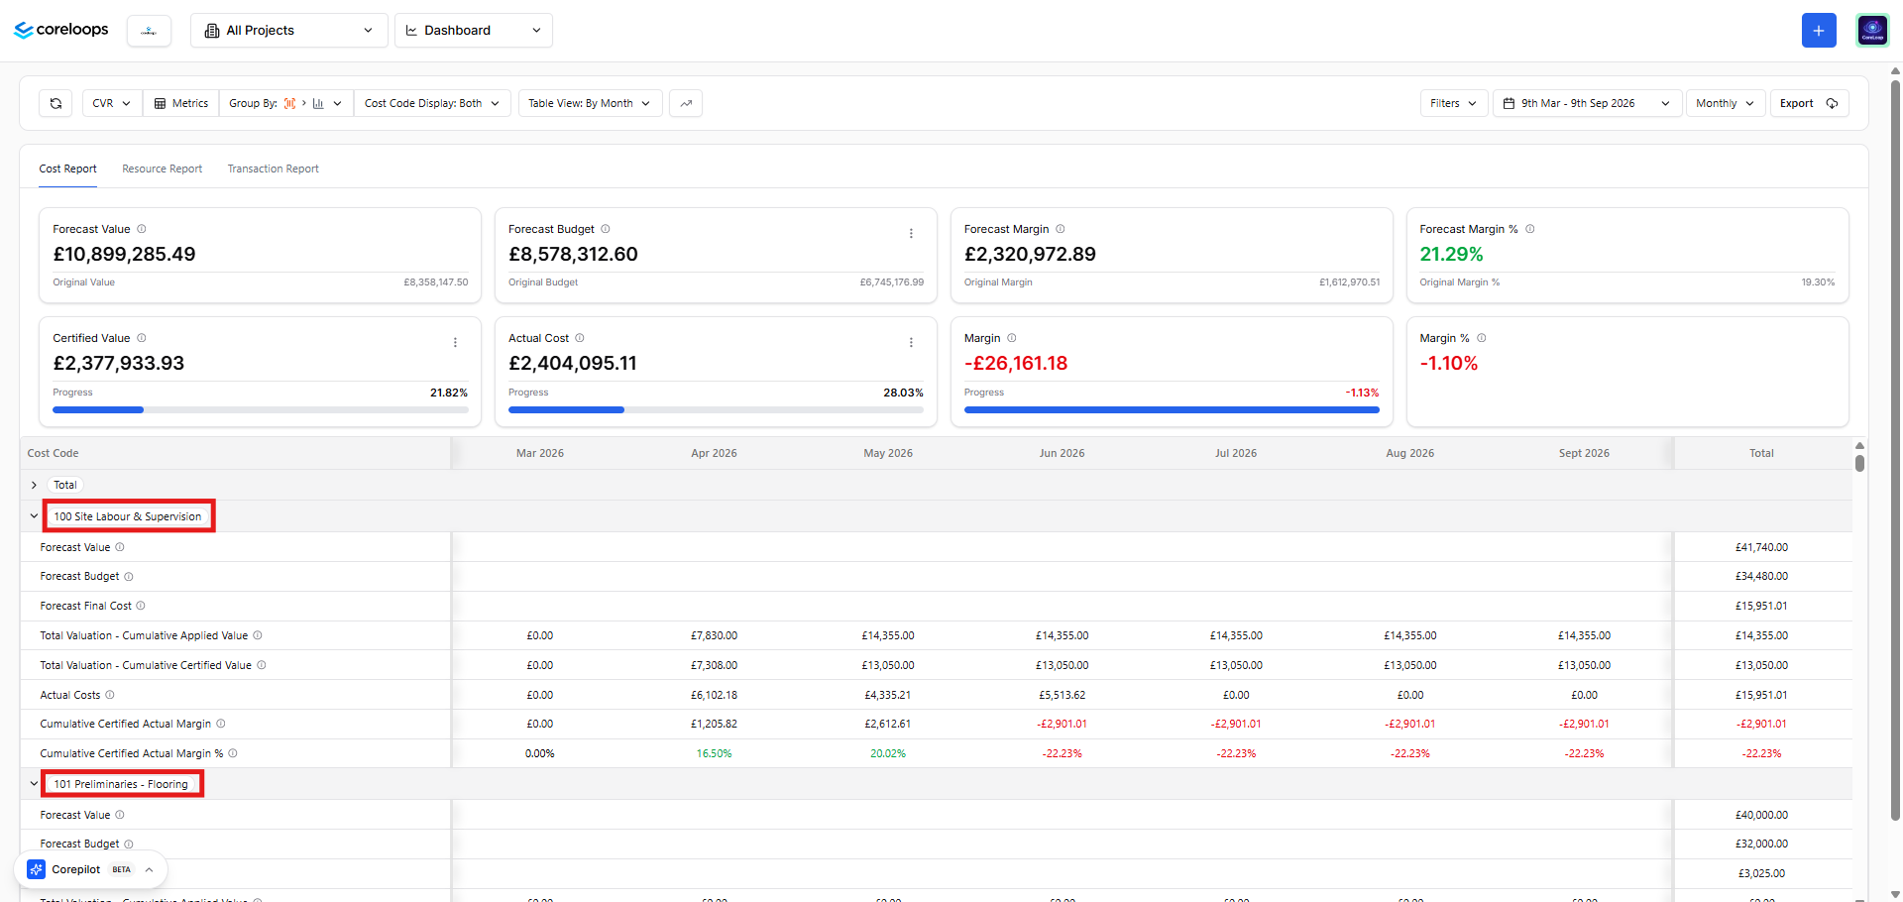
Task: Open the three-dot menu on Forecast Budget card
Action: 911,234
